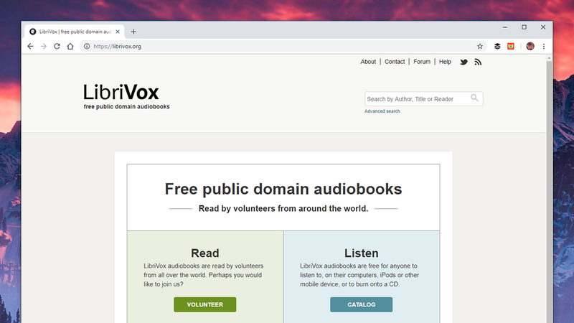Minimize the Chrome window
The height and width of the screenshot is (323, 574).
point(505,27)
